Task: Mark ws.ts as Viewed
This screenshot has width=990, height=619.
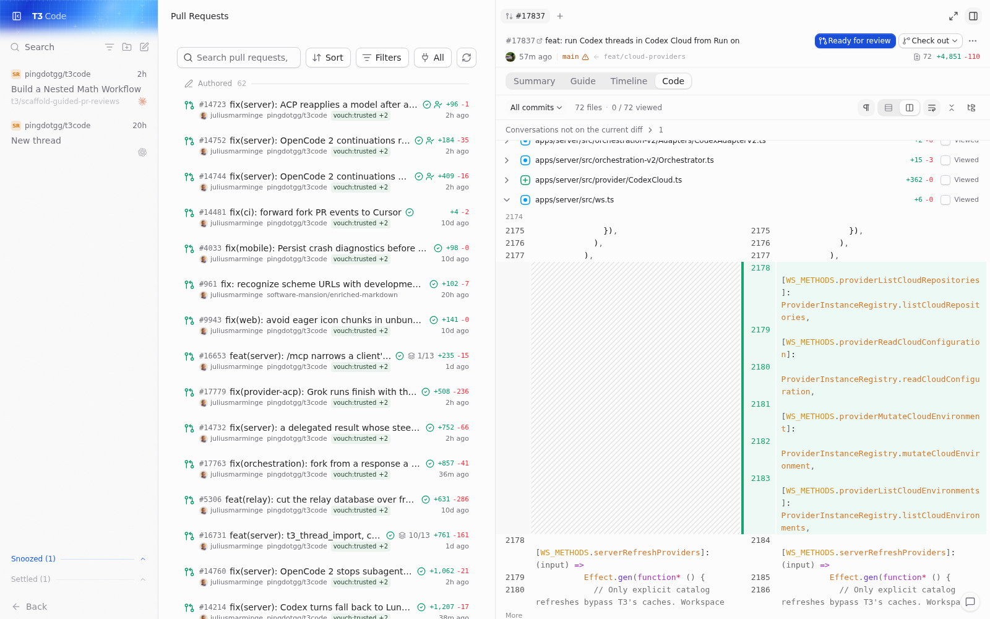Action: 945,200
